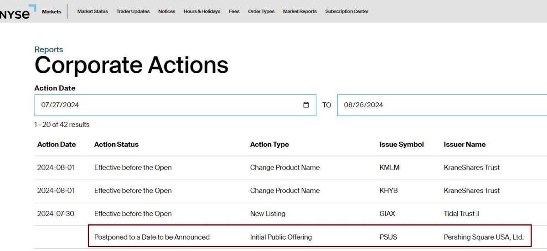This screenshot has width=547, height=251.
Task: Open Hours & Holidays page
Action: pyautogui.click(x=202, y=12)
